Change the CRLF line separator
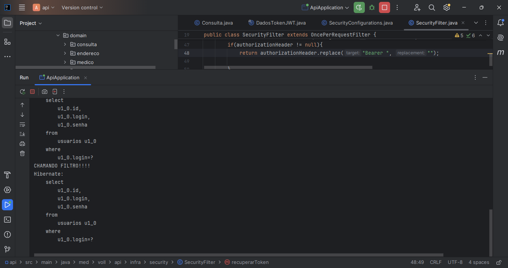This screenshot has width=508, height=268. tap(436, 262)
